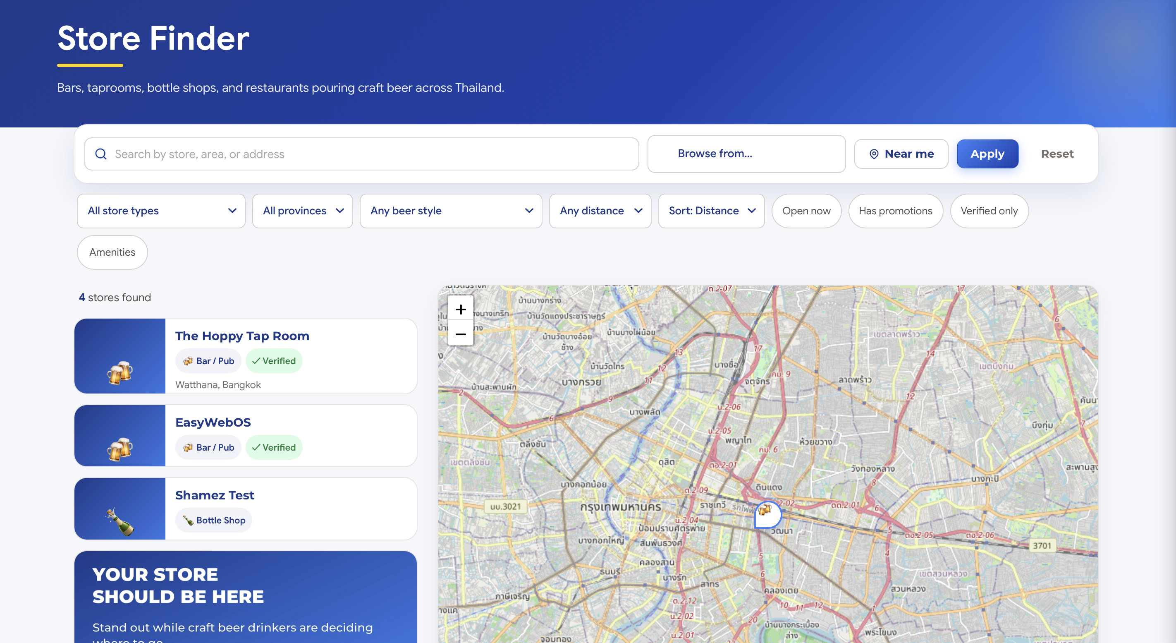This screenshot has width=1176, height=643.
Task: Open The Hoppy Tap Room store title
Action: click(242, 336)
